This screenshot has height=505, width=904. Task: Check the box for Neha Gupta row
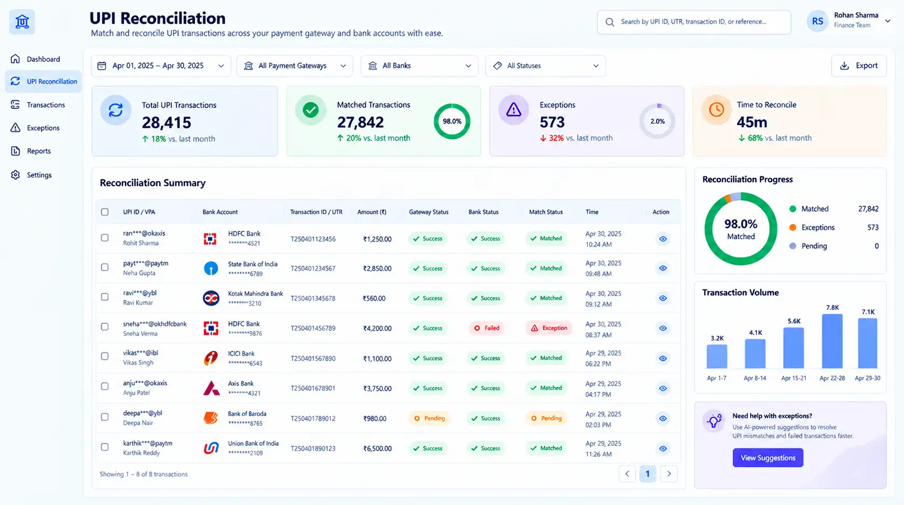[105, 267]
